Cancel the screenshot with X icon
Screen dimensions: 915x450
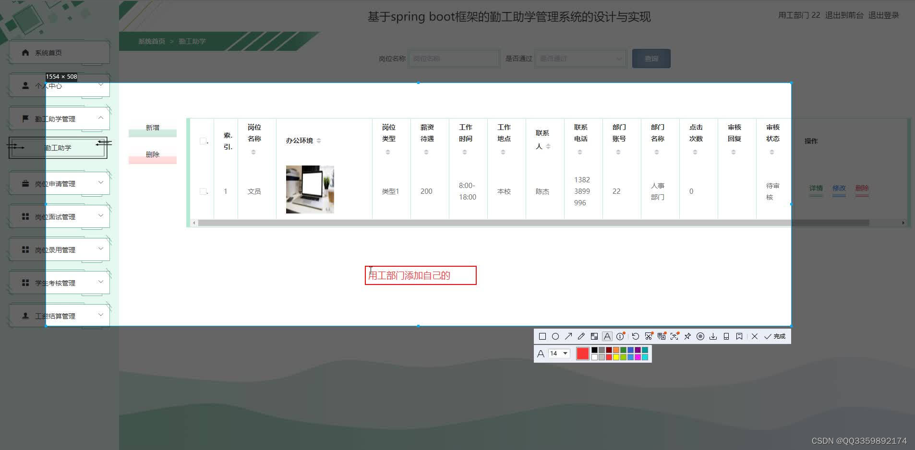click(755, 336)
